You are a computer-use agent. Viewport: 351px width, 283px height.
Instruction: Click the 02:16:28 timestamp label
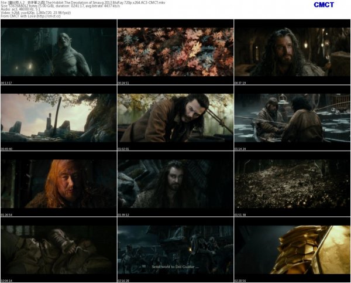123,281
